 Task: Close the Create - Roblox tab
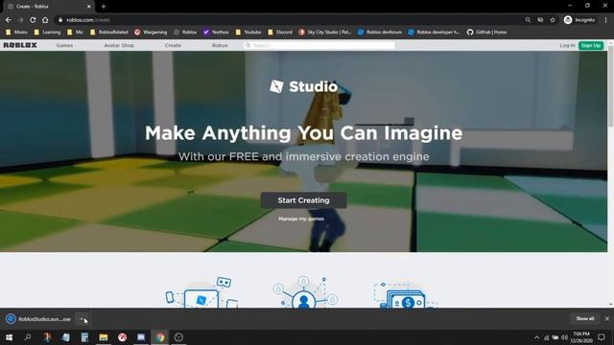tap(89, 7)
